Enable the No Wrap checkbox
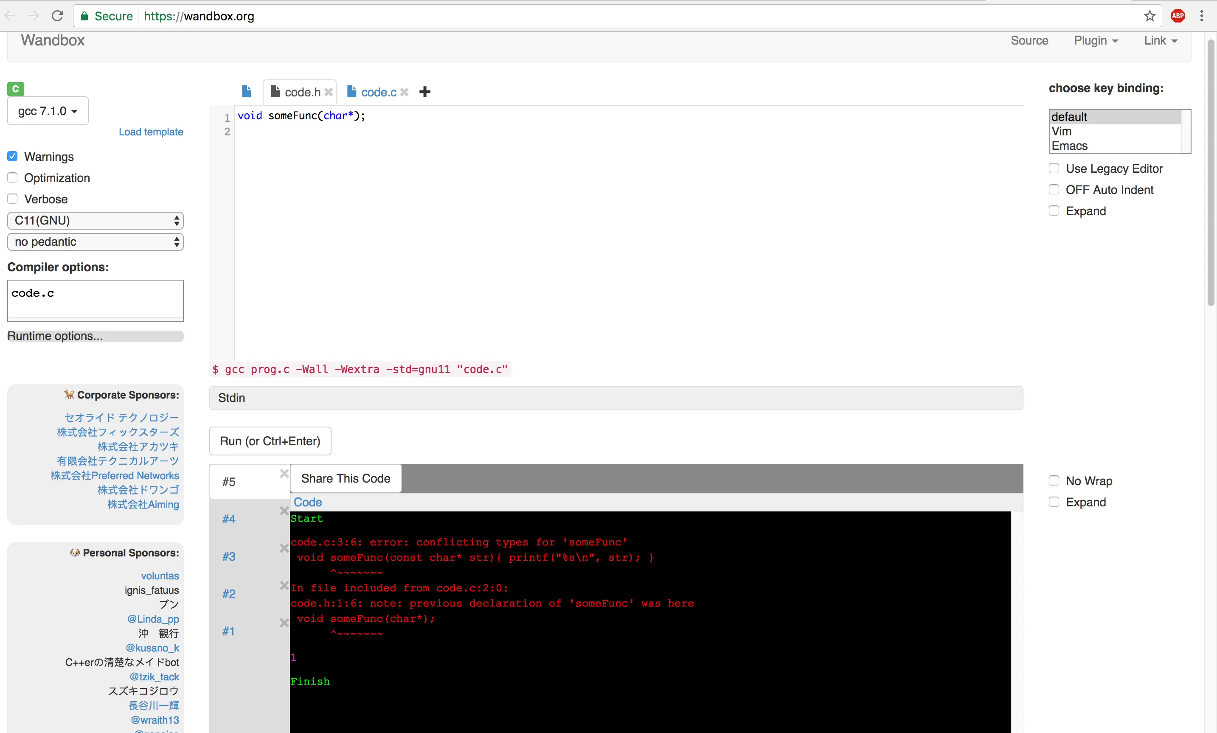 (1054, 480)
